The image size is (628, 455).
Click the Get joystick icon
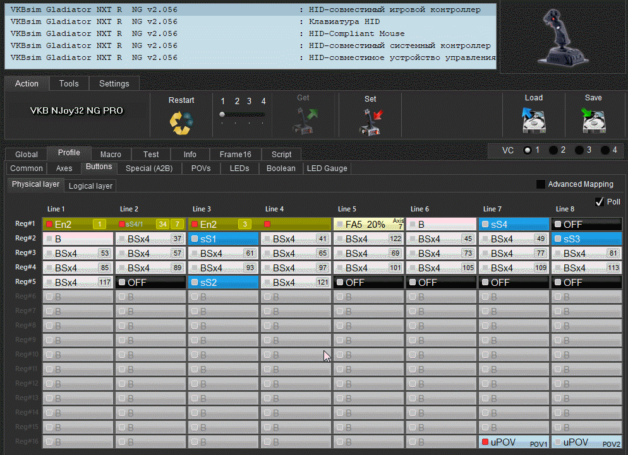click(304, 120)
